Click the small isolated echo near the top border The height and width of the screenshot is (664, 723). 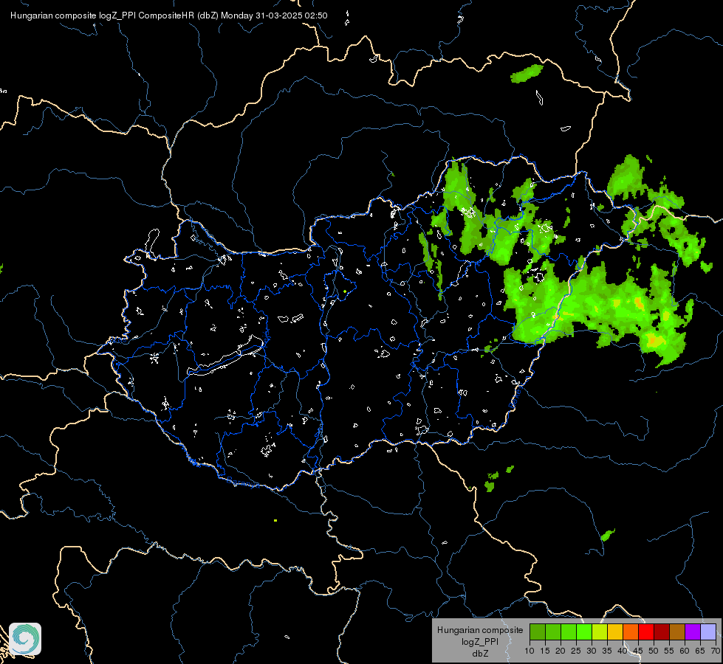[x=527, y=74]
